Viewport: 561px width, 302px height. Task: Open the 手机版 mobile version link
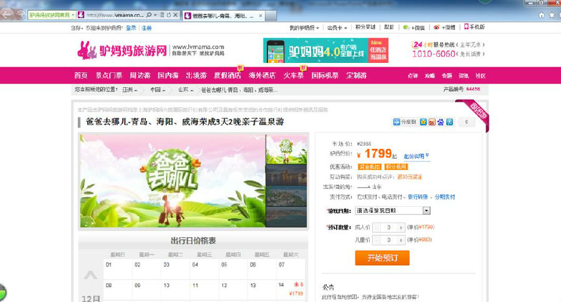point(474,27)
